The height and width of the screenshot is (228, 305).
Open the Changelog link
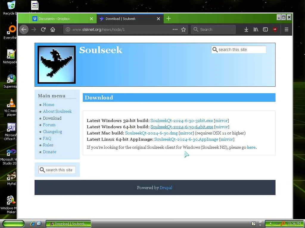52,132
